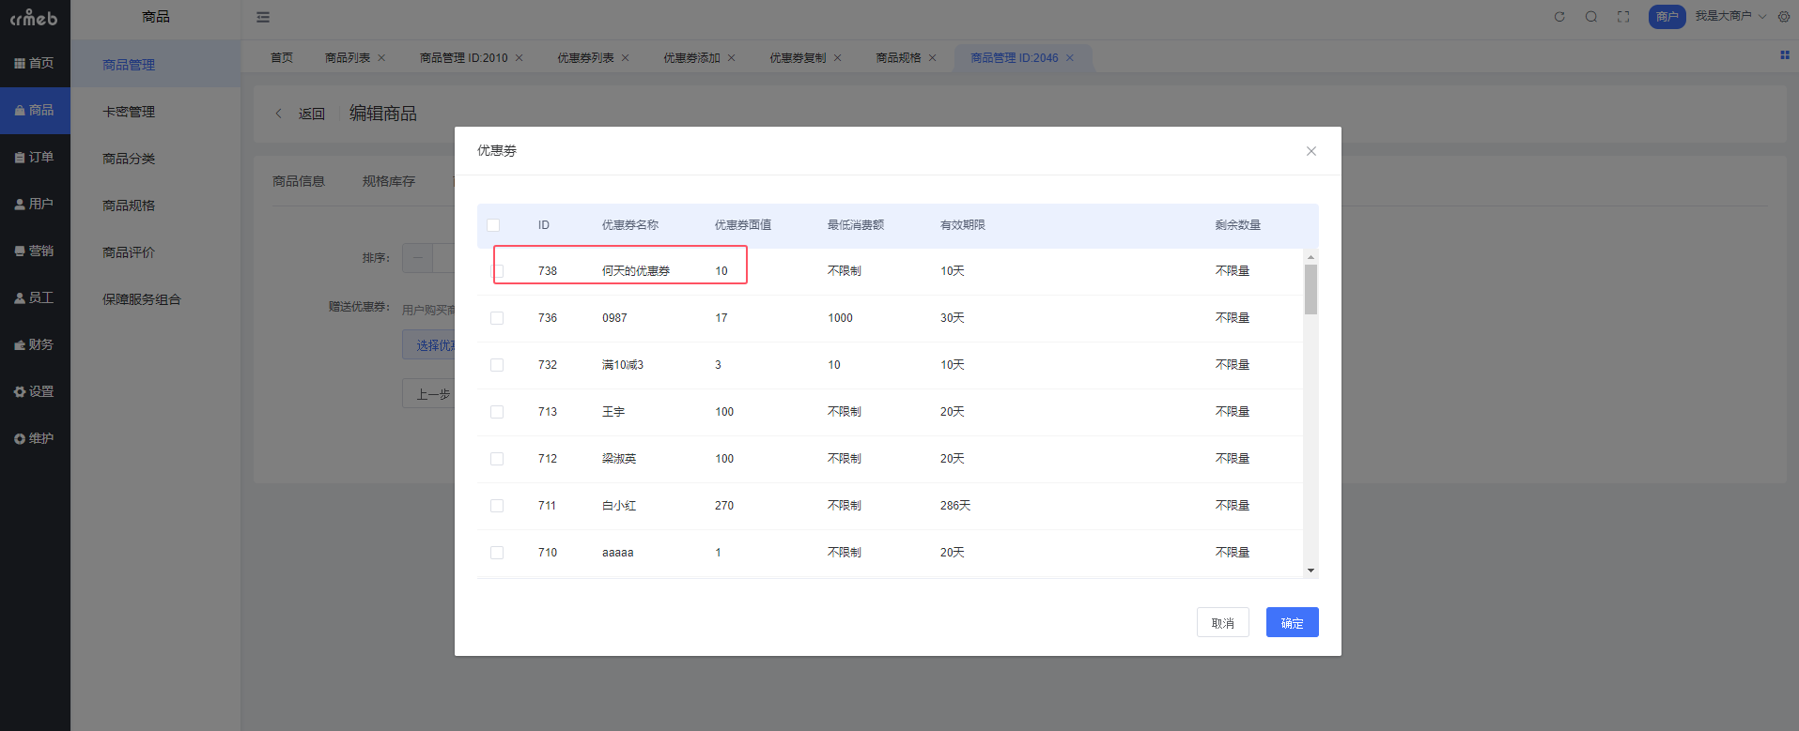Check the coupon 711 checkbox

497,506
